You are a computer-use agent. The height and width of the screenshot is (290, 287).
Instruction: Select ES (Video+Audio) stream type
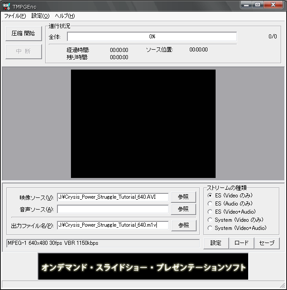pos(210,212)
